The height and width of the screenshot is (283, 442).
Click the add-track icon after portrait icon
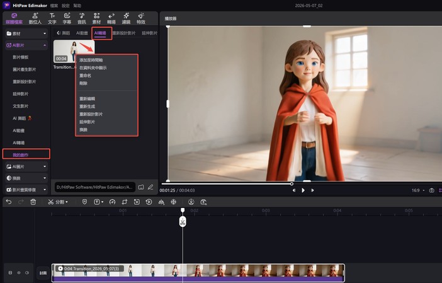pyautogui.click(x=203, y=202)
